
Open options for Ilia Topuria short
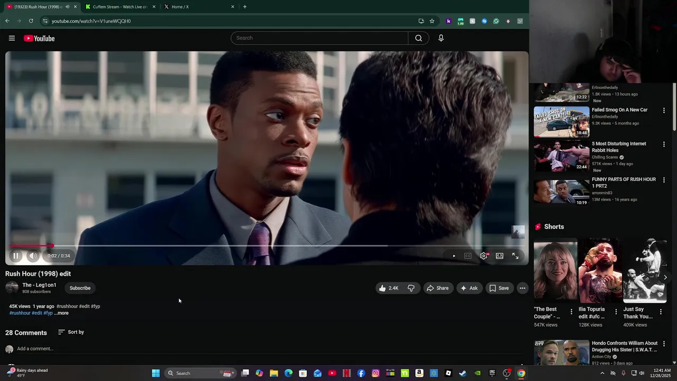[x=616, y=312]
